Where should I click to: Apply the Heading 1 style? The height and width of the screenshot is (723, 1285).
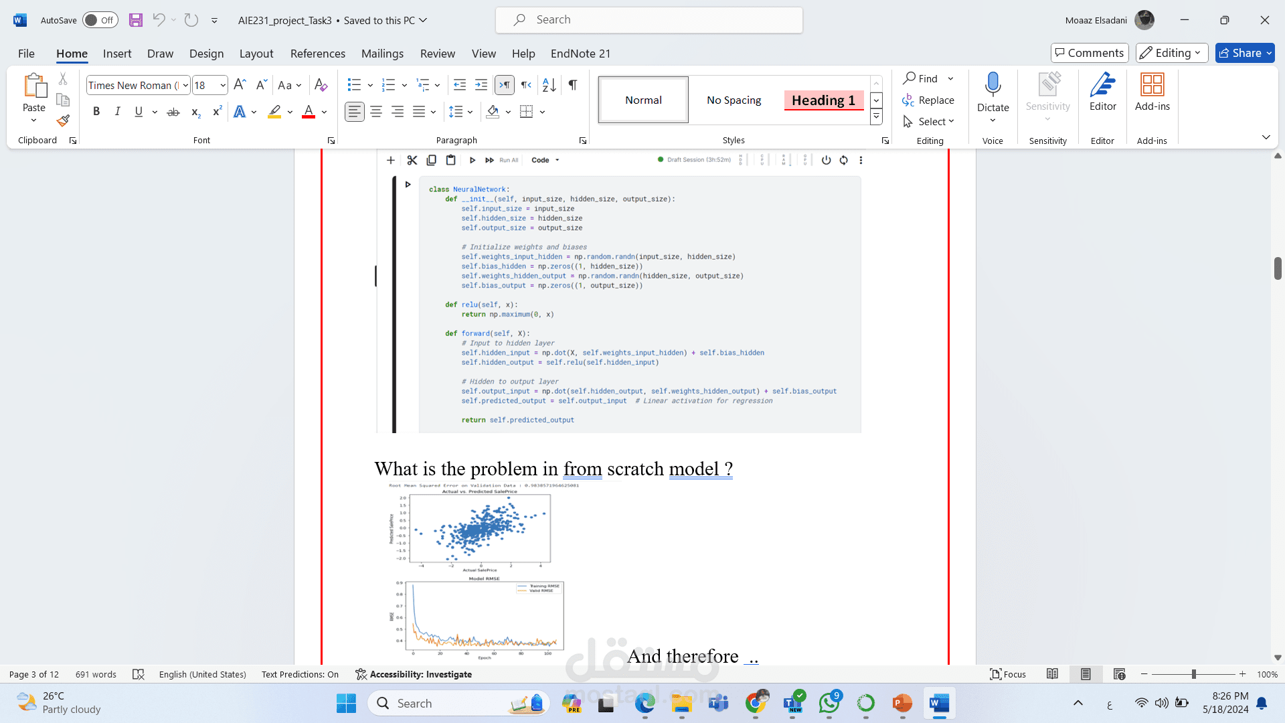pos(823,100)
